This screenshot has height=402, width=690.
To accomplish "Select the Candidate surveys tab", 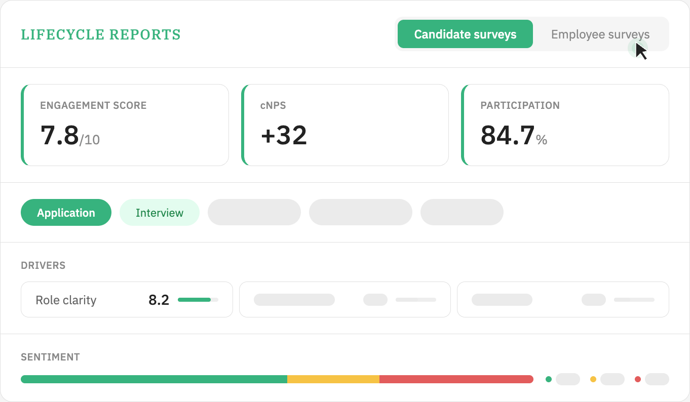I will [x=465, y=34].
